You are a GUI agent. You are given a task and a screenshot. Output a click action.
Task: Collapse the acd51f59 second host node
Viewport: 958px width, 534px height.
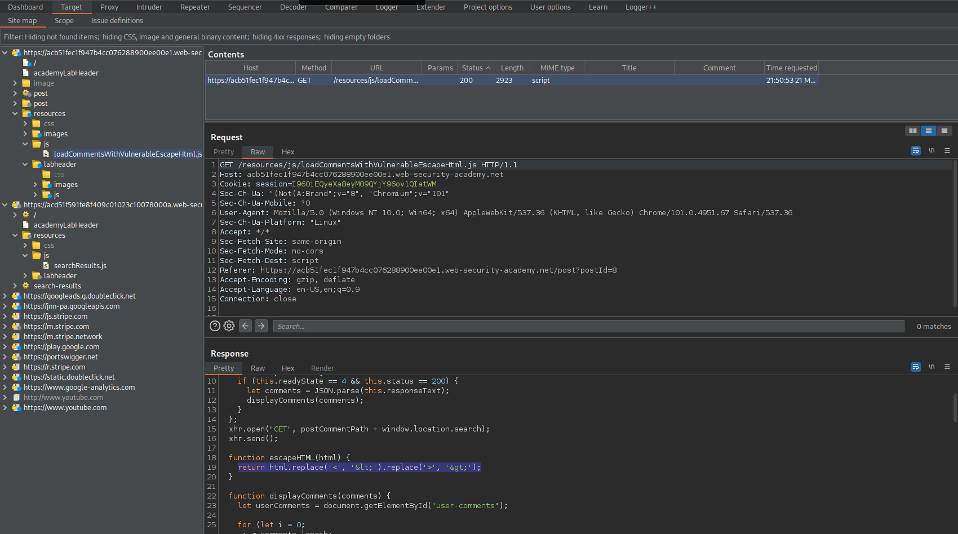[x=5, y=204]
